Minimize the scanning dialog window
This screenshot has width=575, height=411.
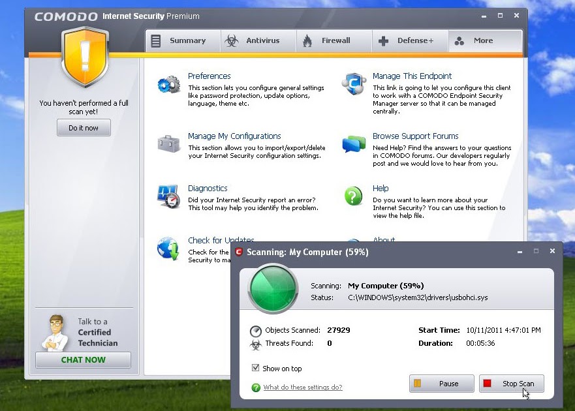pos(520,252)
